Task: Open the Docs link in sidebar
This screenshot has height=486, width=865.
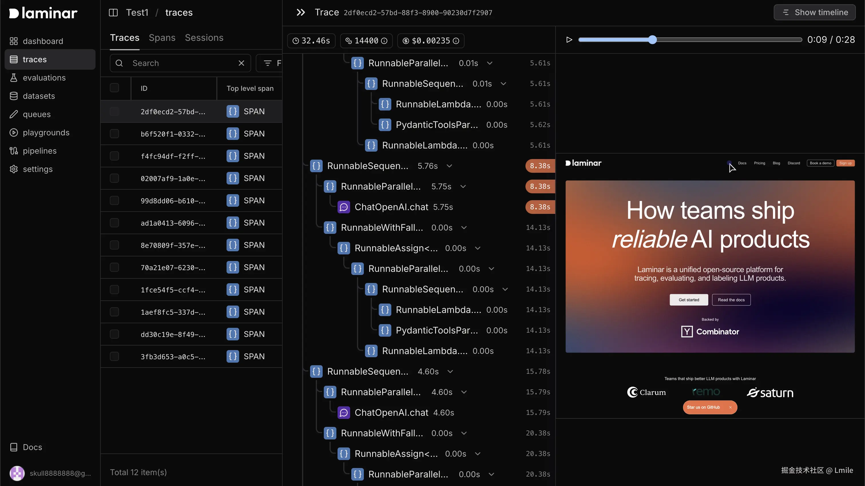Action: pos(32,447)
